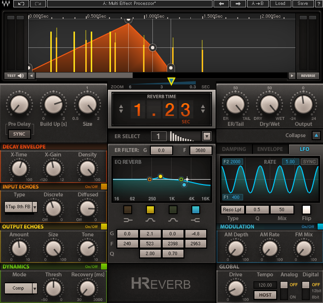Undo the last change
The height and width of the screenshot is (303, 323).
(21, 4)
